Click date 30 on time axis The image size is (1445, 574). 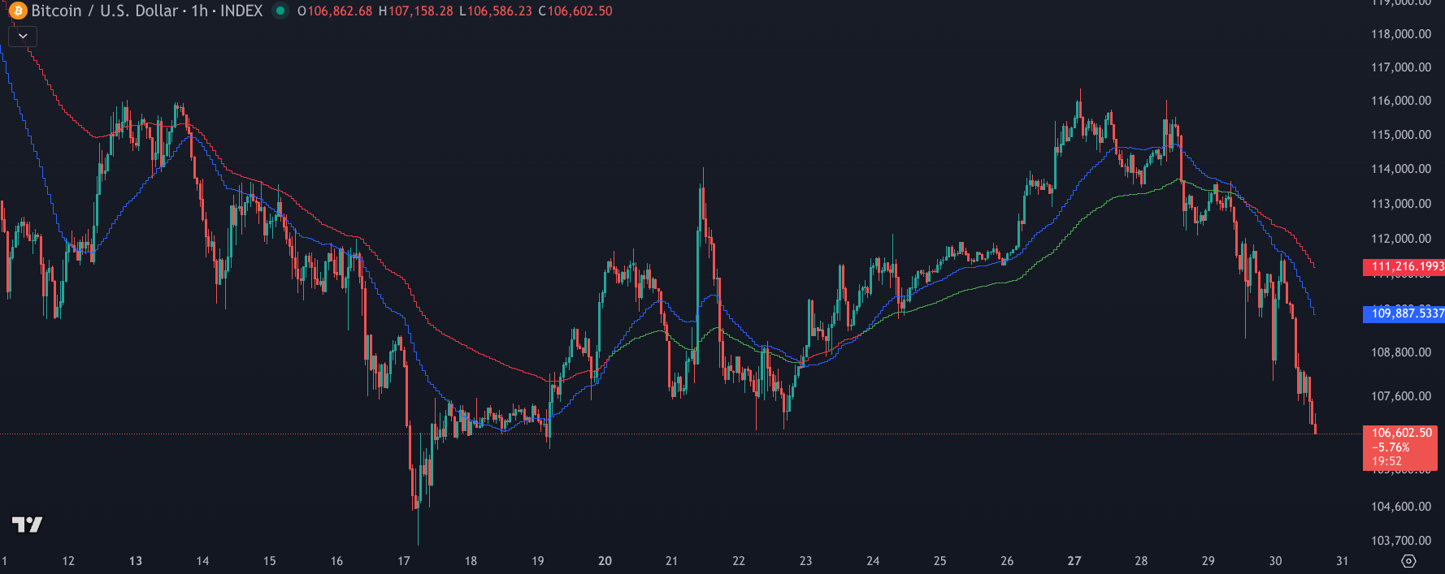(1275, 561)
